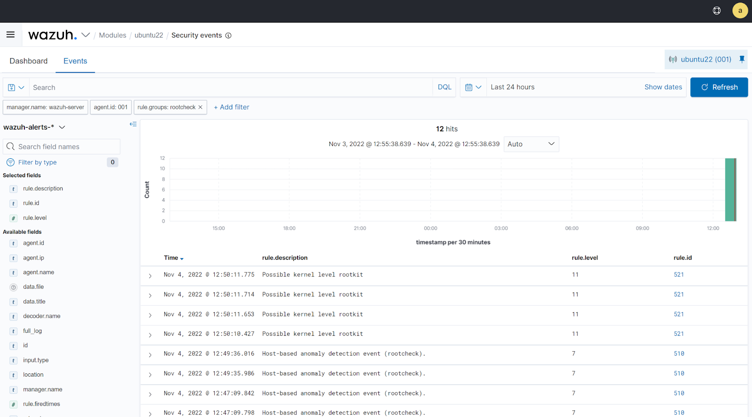This screenshot has width=752, height=417.
Task: Open the saved queries menu
Action: (x=16, y=87)
